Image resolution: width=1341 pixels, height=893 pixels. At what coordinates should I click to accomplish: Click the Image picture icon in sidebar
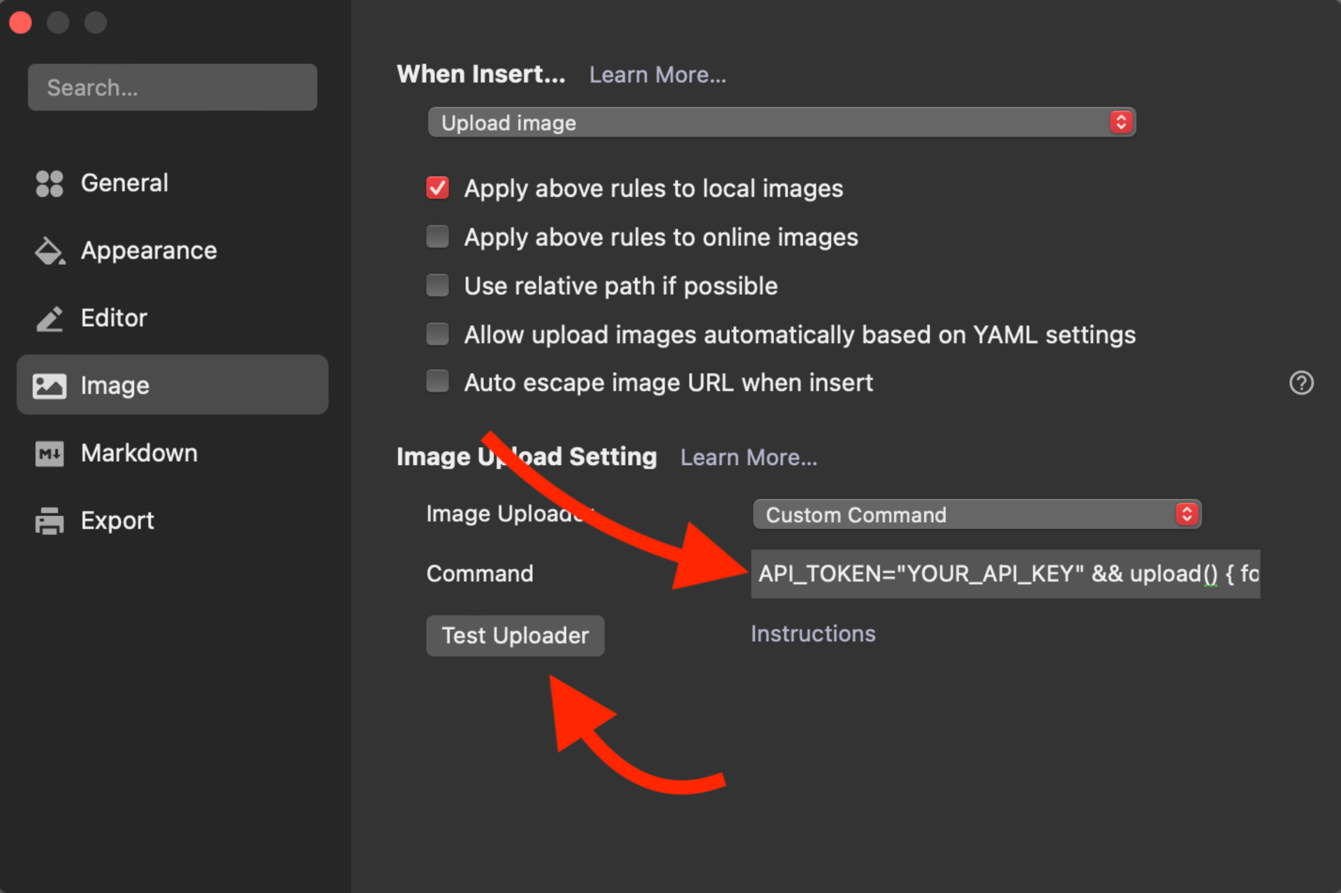(x=49, y=385)
